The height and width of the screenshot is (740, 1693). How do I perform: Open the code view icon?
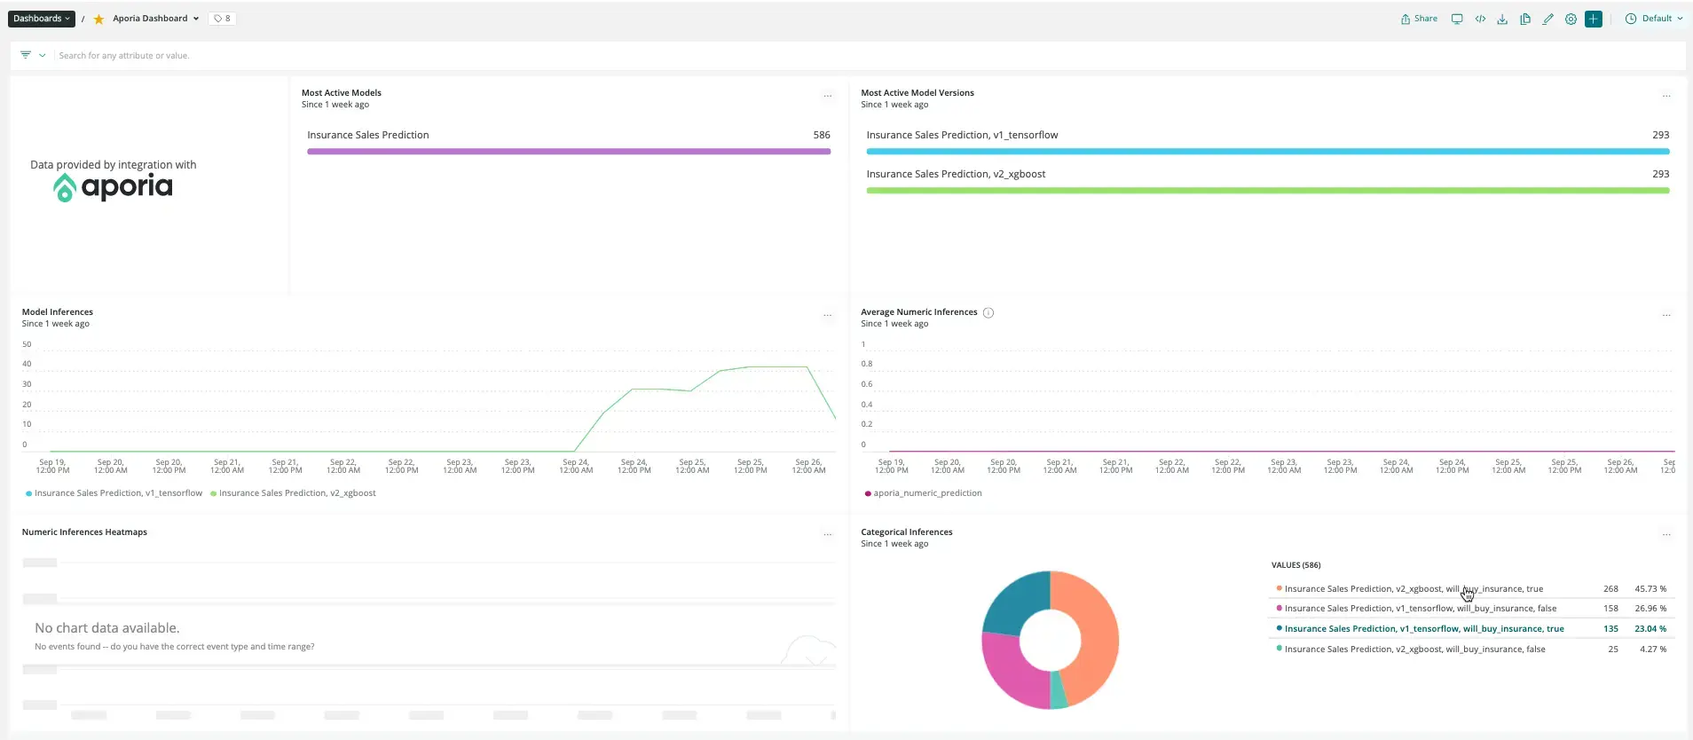[1480, 19]
